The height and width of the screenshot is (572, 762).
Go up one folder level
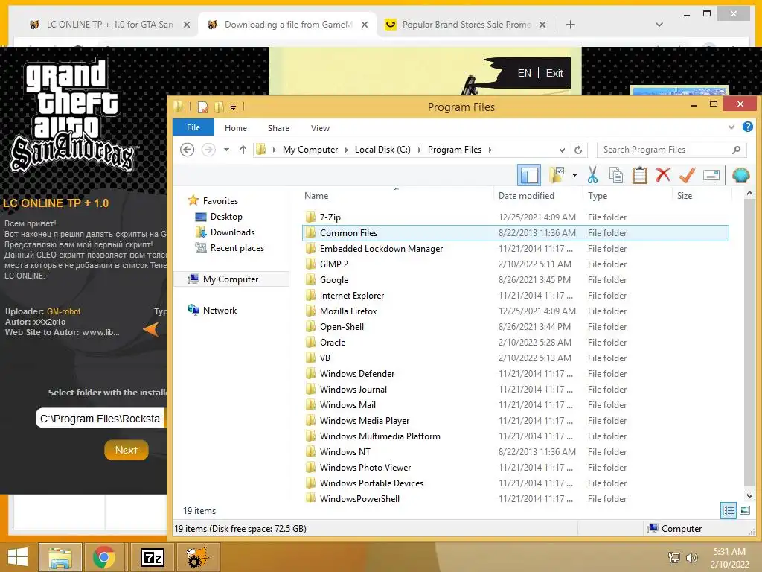click(x=243, y=150)
